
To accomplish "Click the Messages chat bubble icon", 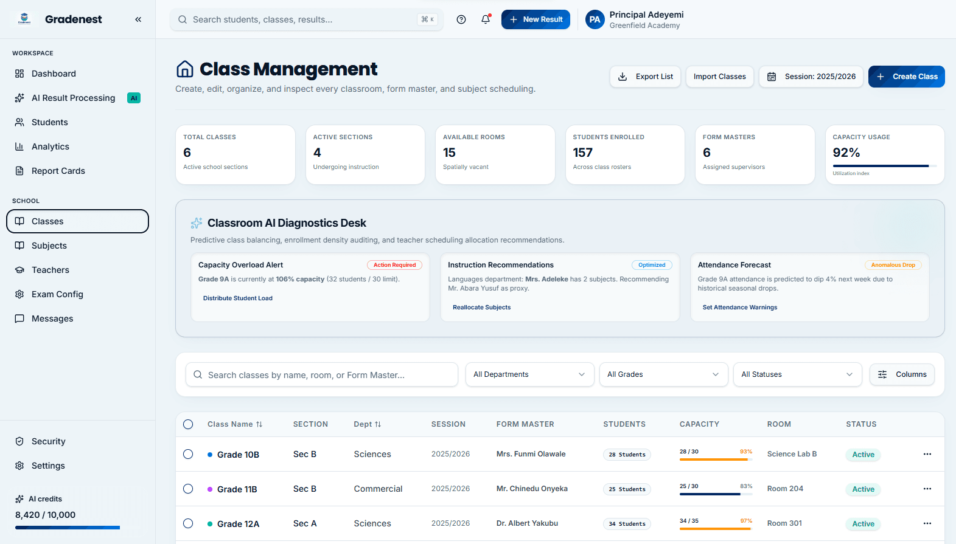I will [x=19, y=318].
